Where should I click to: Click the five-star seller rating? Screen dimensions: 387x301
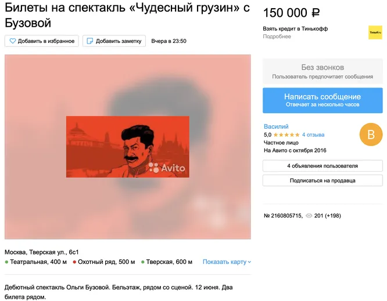click(x=286, y=135)
